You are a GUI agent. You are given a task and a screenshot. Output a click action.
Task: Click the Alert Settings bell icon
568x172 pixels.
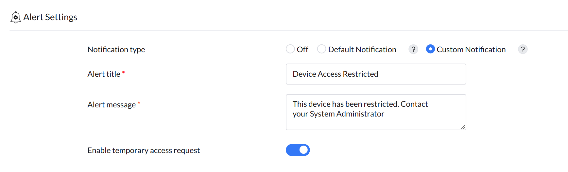coord(15,17)
